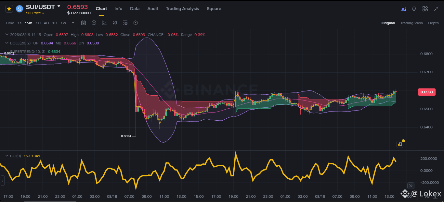Viewport: 444px width, 202px height.
Task: Click the hexagon settings icon in toolbar
Action: 136,23
